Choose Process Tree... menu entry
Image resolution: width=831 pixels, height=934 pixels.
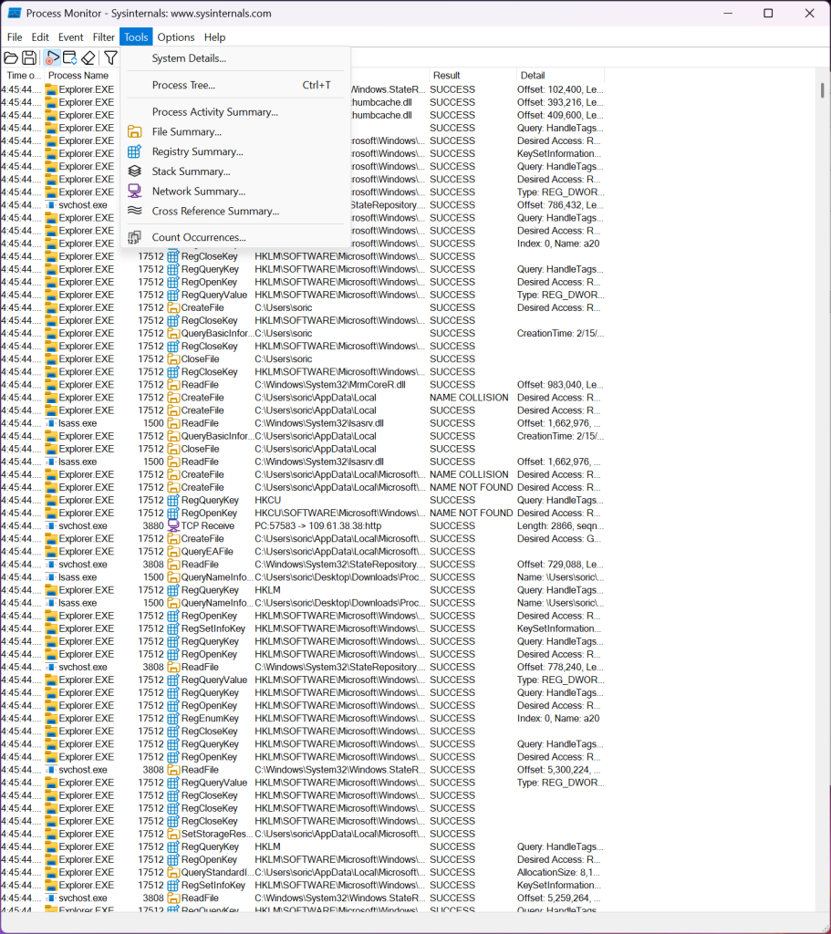[236, 85]
